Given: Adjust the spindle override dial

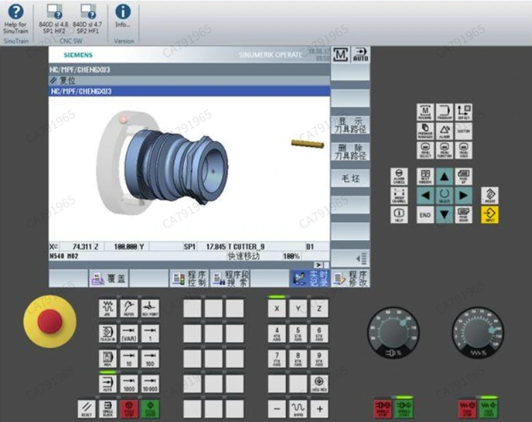Looking at the screenshot, I should 393,333.
